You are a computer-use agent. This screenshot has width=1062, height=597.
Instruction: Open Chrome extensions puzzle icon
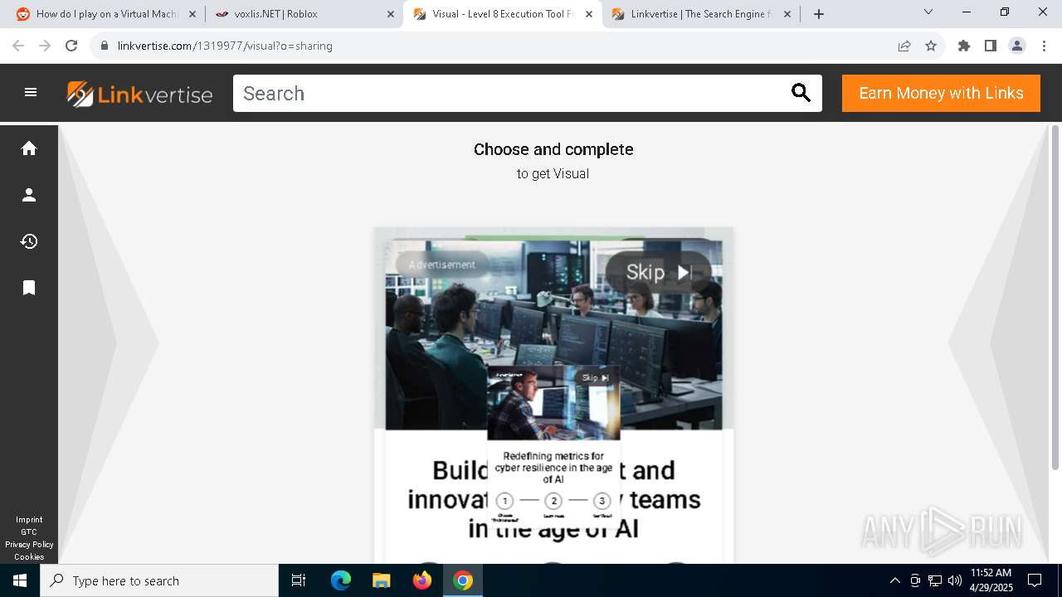(964, 46)
